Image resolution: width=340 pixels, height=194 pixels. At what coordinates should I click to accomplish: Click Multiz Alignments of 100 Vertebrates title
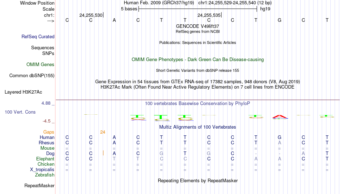coord(198,127)
